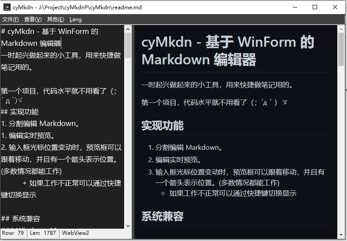Click the '系统兼容' heading in preview

point(162,216)
